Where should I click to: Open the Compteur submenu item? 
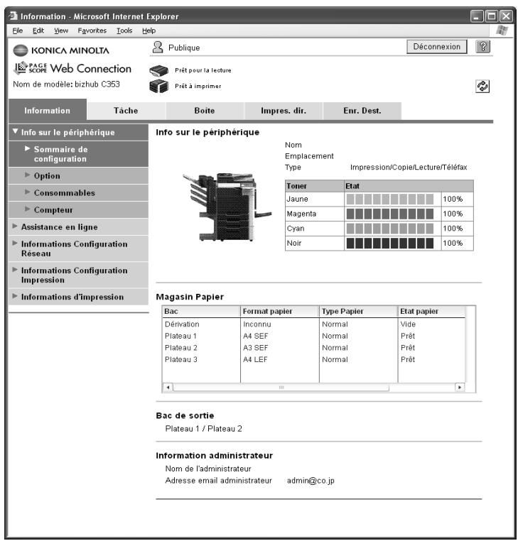78,209
